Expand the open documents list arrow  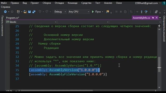tap(160, 18)
